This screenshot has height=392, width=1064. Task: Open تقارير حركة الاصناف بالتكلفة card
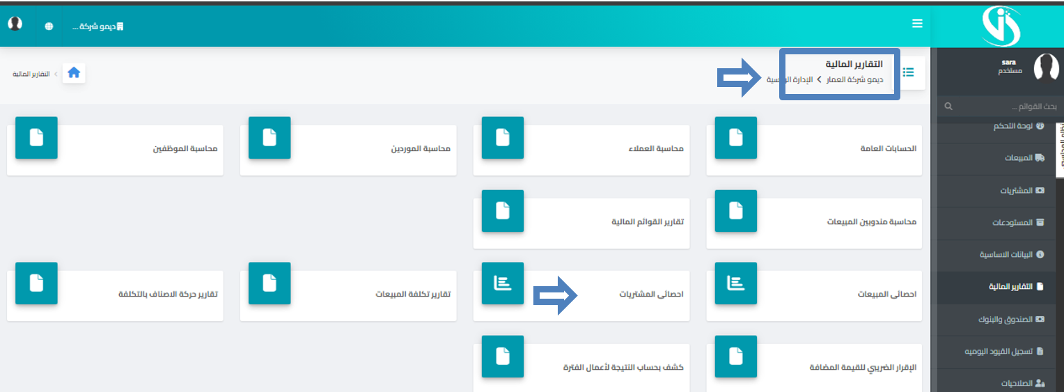[115, 295]
